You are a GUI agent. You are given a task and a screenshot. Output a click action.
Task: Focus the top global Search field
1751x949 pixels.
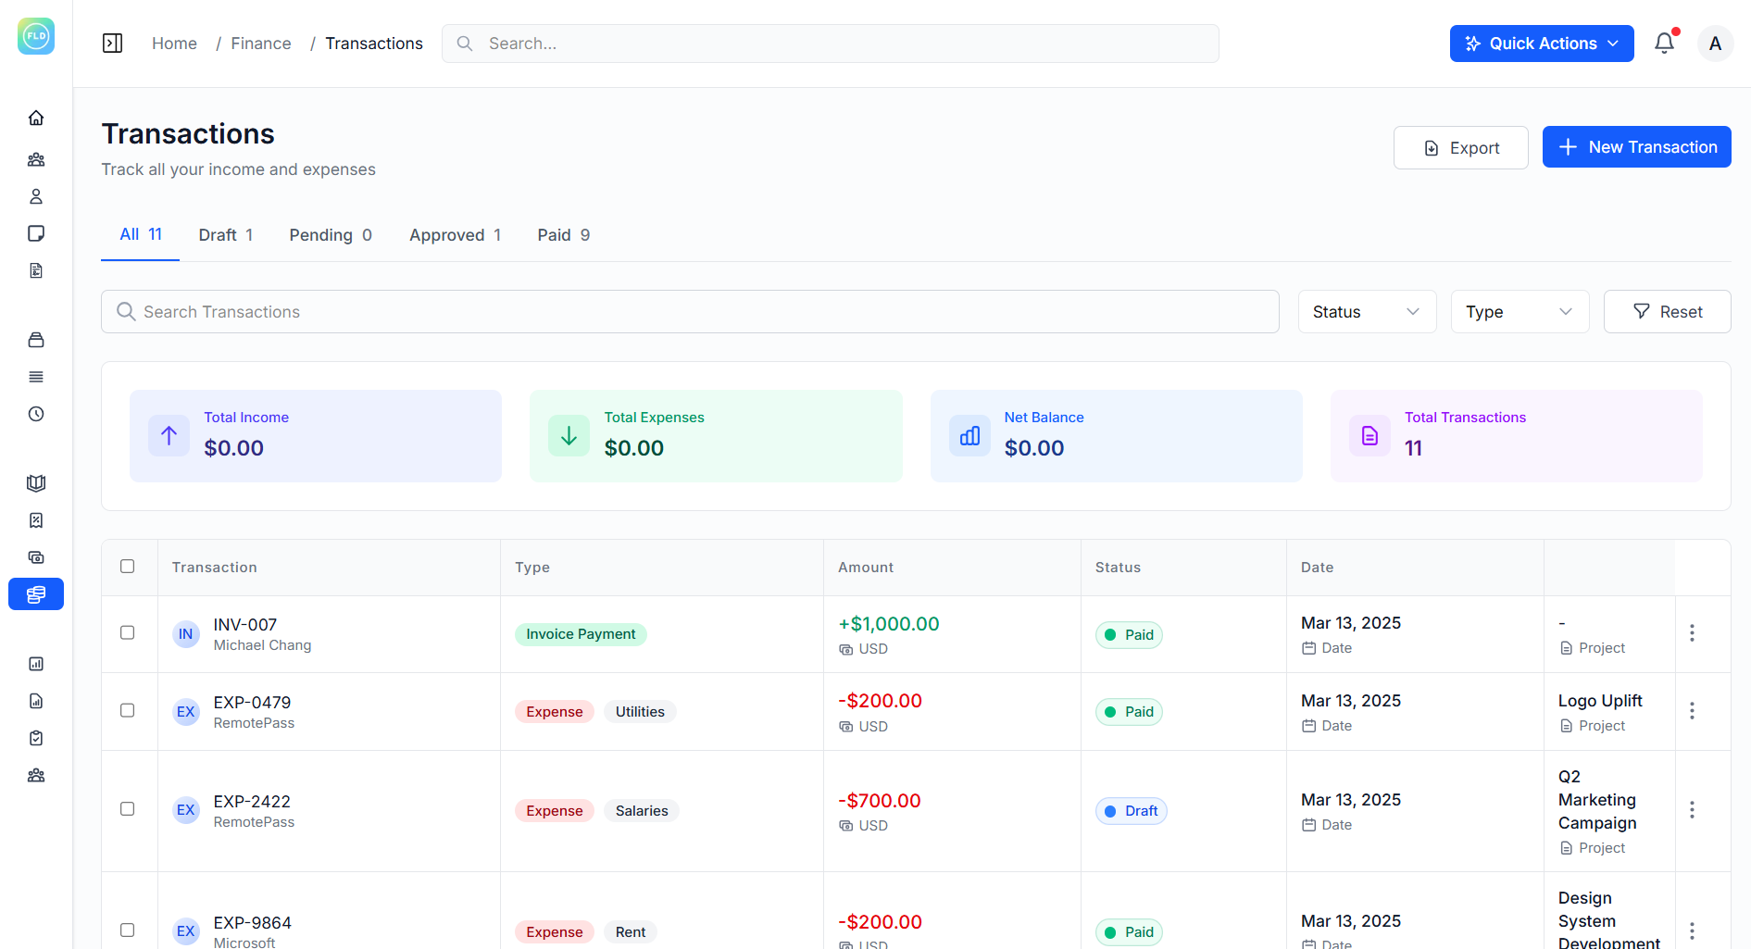point(831,44)
